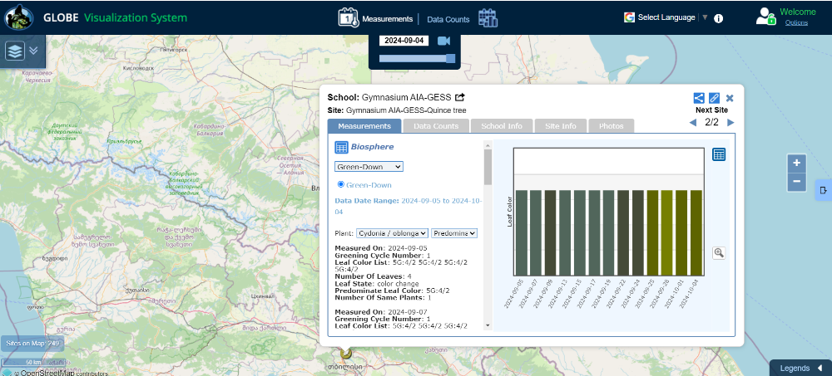Viewport: 832px width, 376px height.
Task: Open the Select Language dropdown
Action: [666, 17]
